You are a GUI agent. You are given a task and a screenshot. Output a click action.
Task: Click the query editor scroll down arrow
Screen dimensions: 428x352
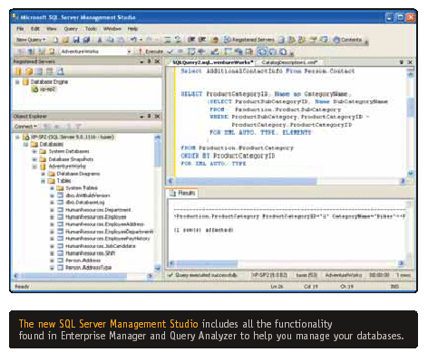pyautogui.click(x=411, y=173)
